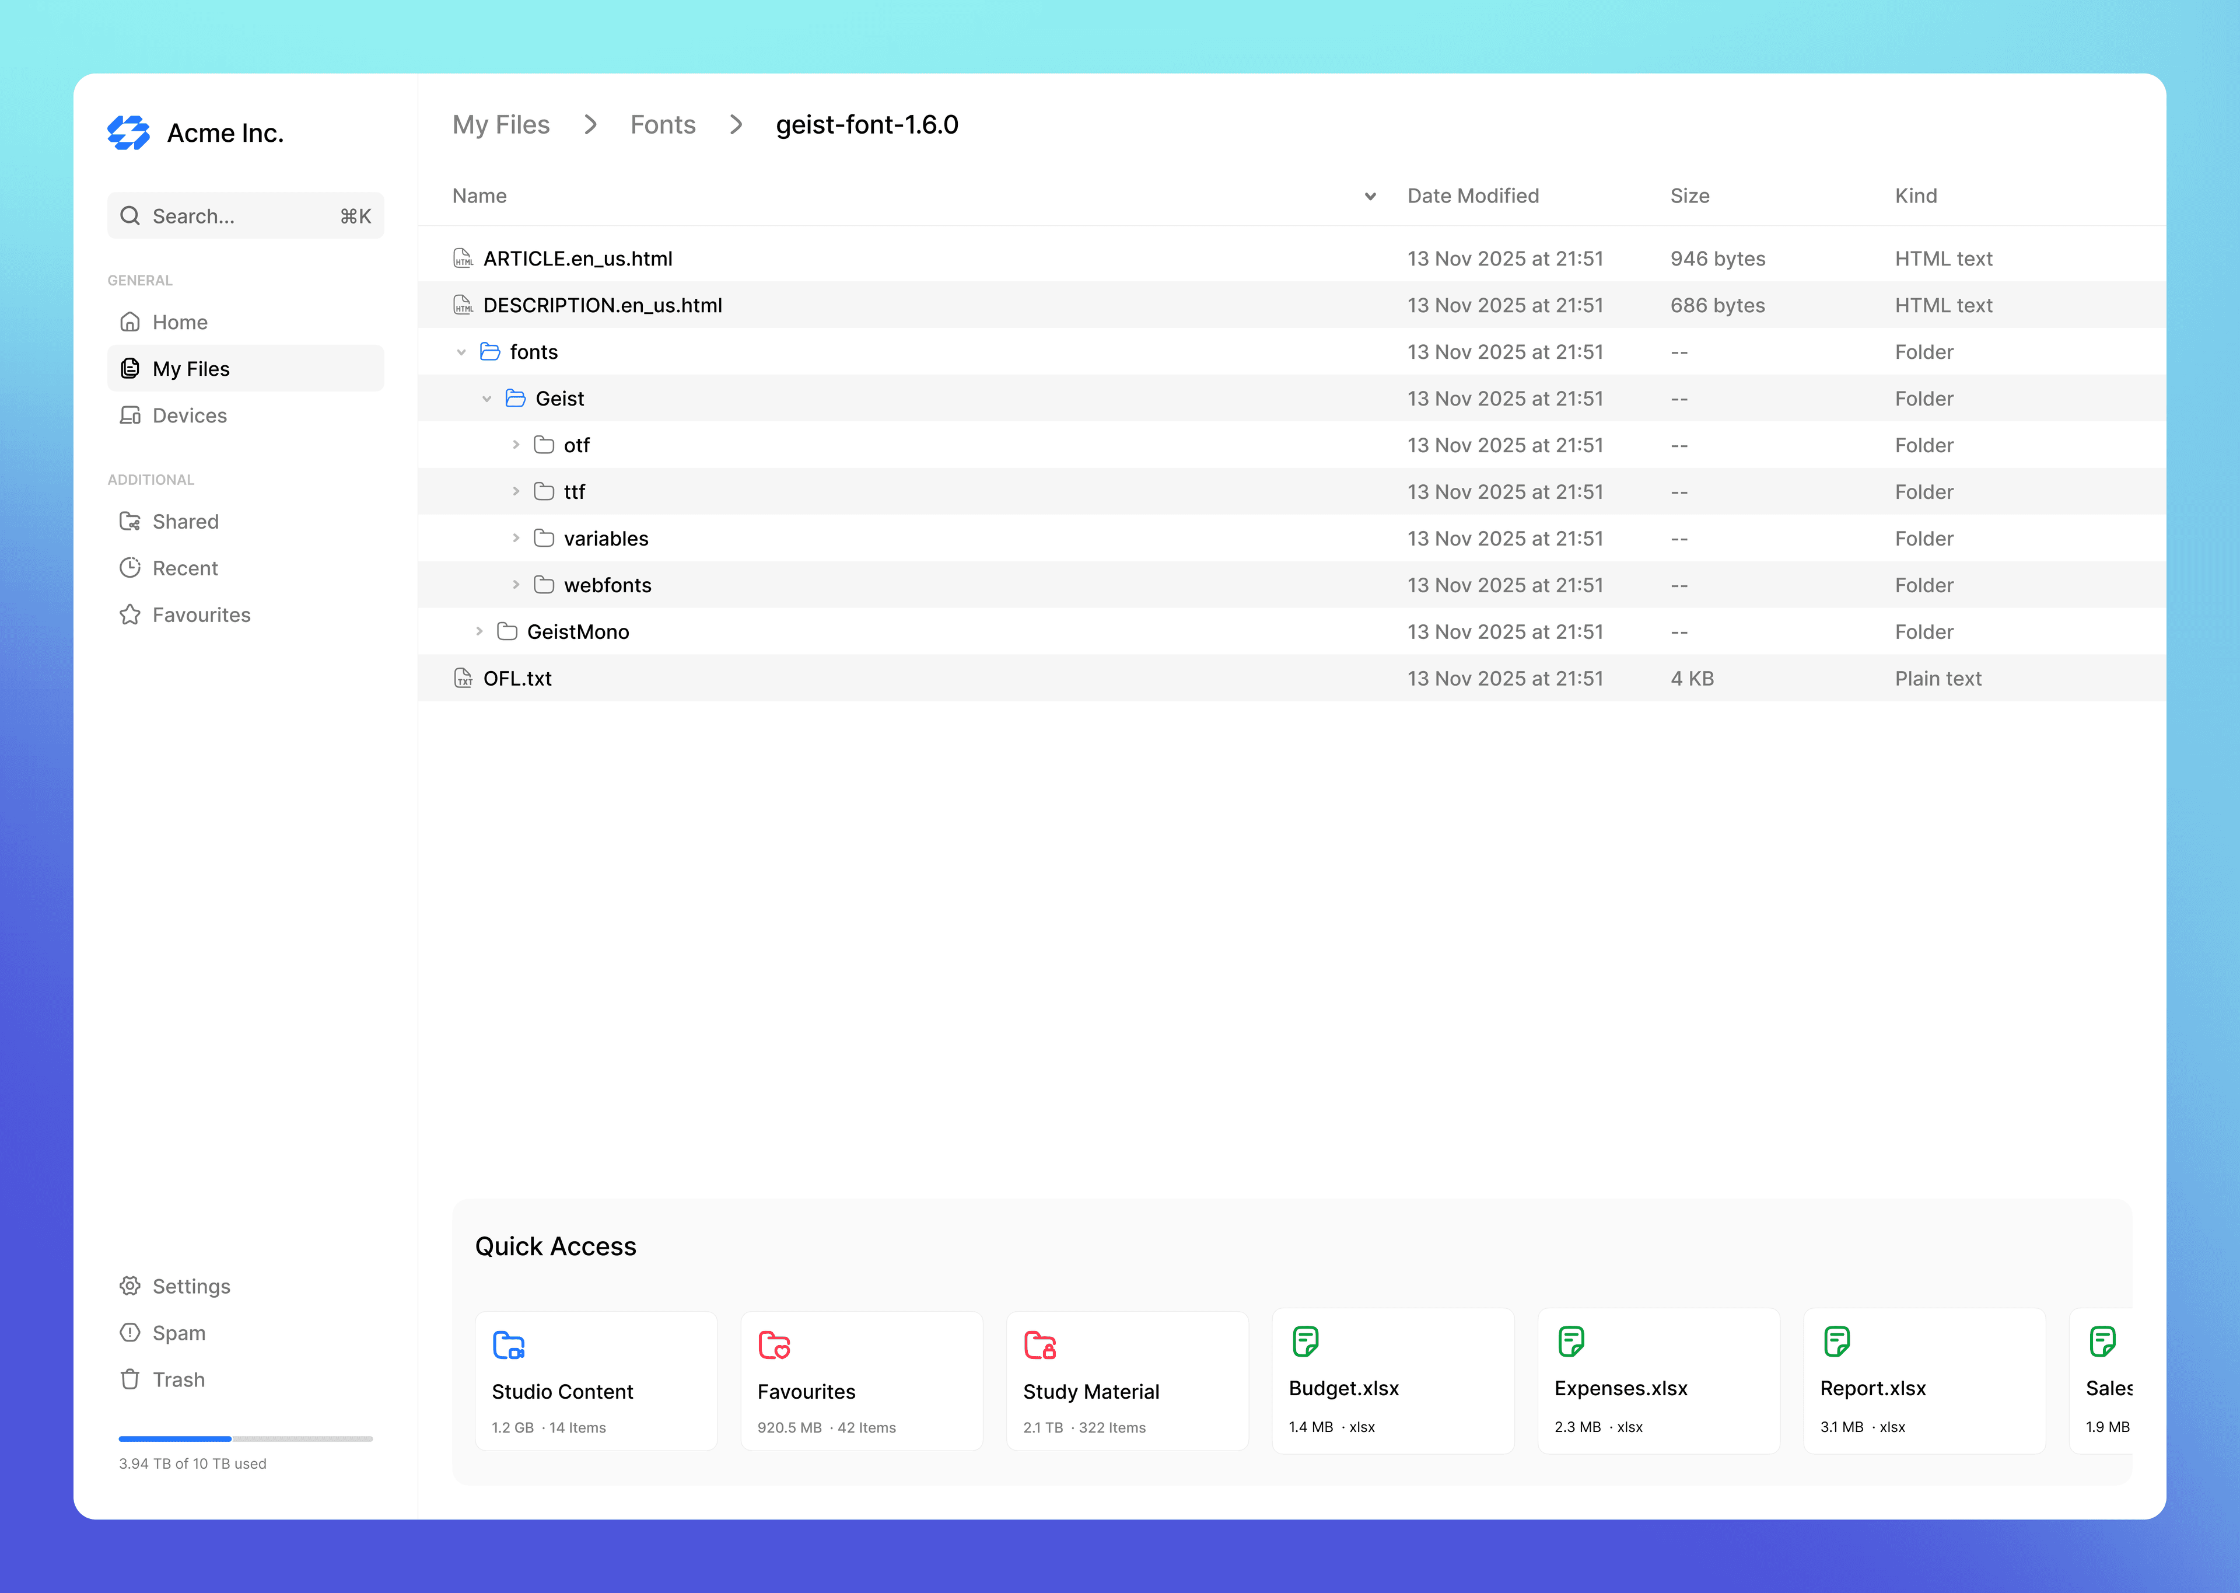Screen dimensions: 2240x1593
Task: Collapse the fonts folder
Action: (461, 352)
